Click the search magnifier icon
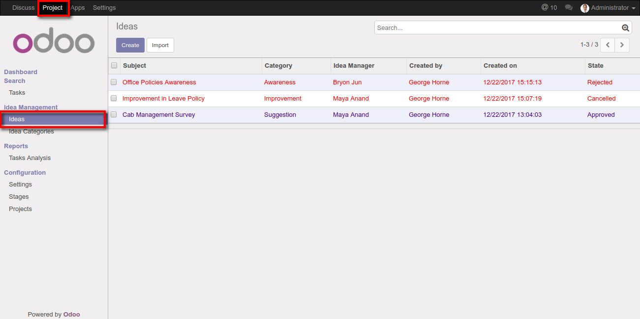The image size is (640, 319). coord(625,28)
